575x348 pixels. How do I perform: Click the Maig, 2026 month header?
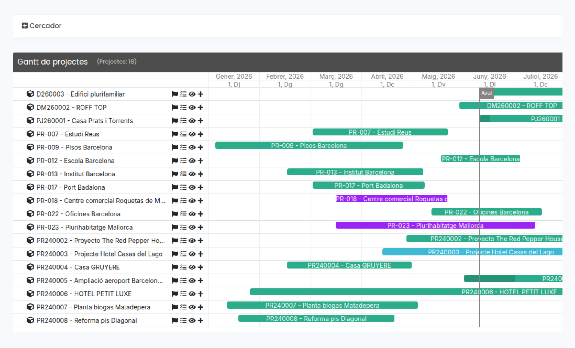[438, 77]
